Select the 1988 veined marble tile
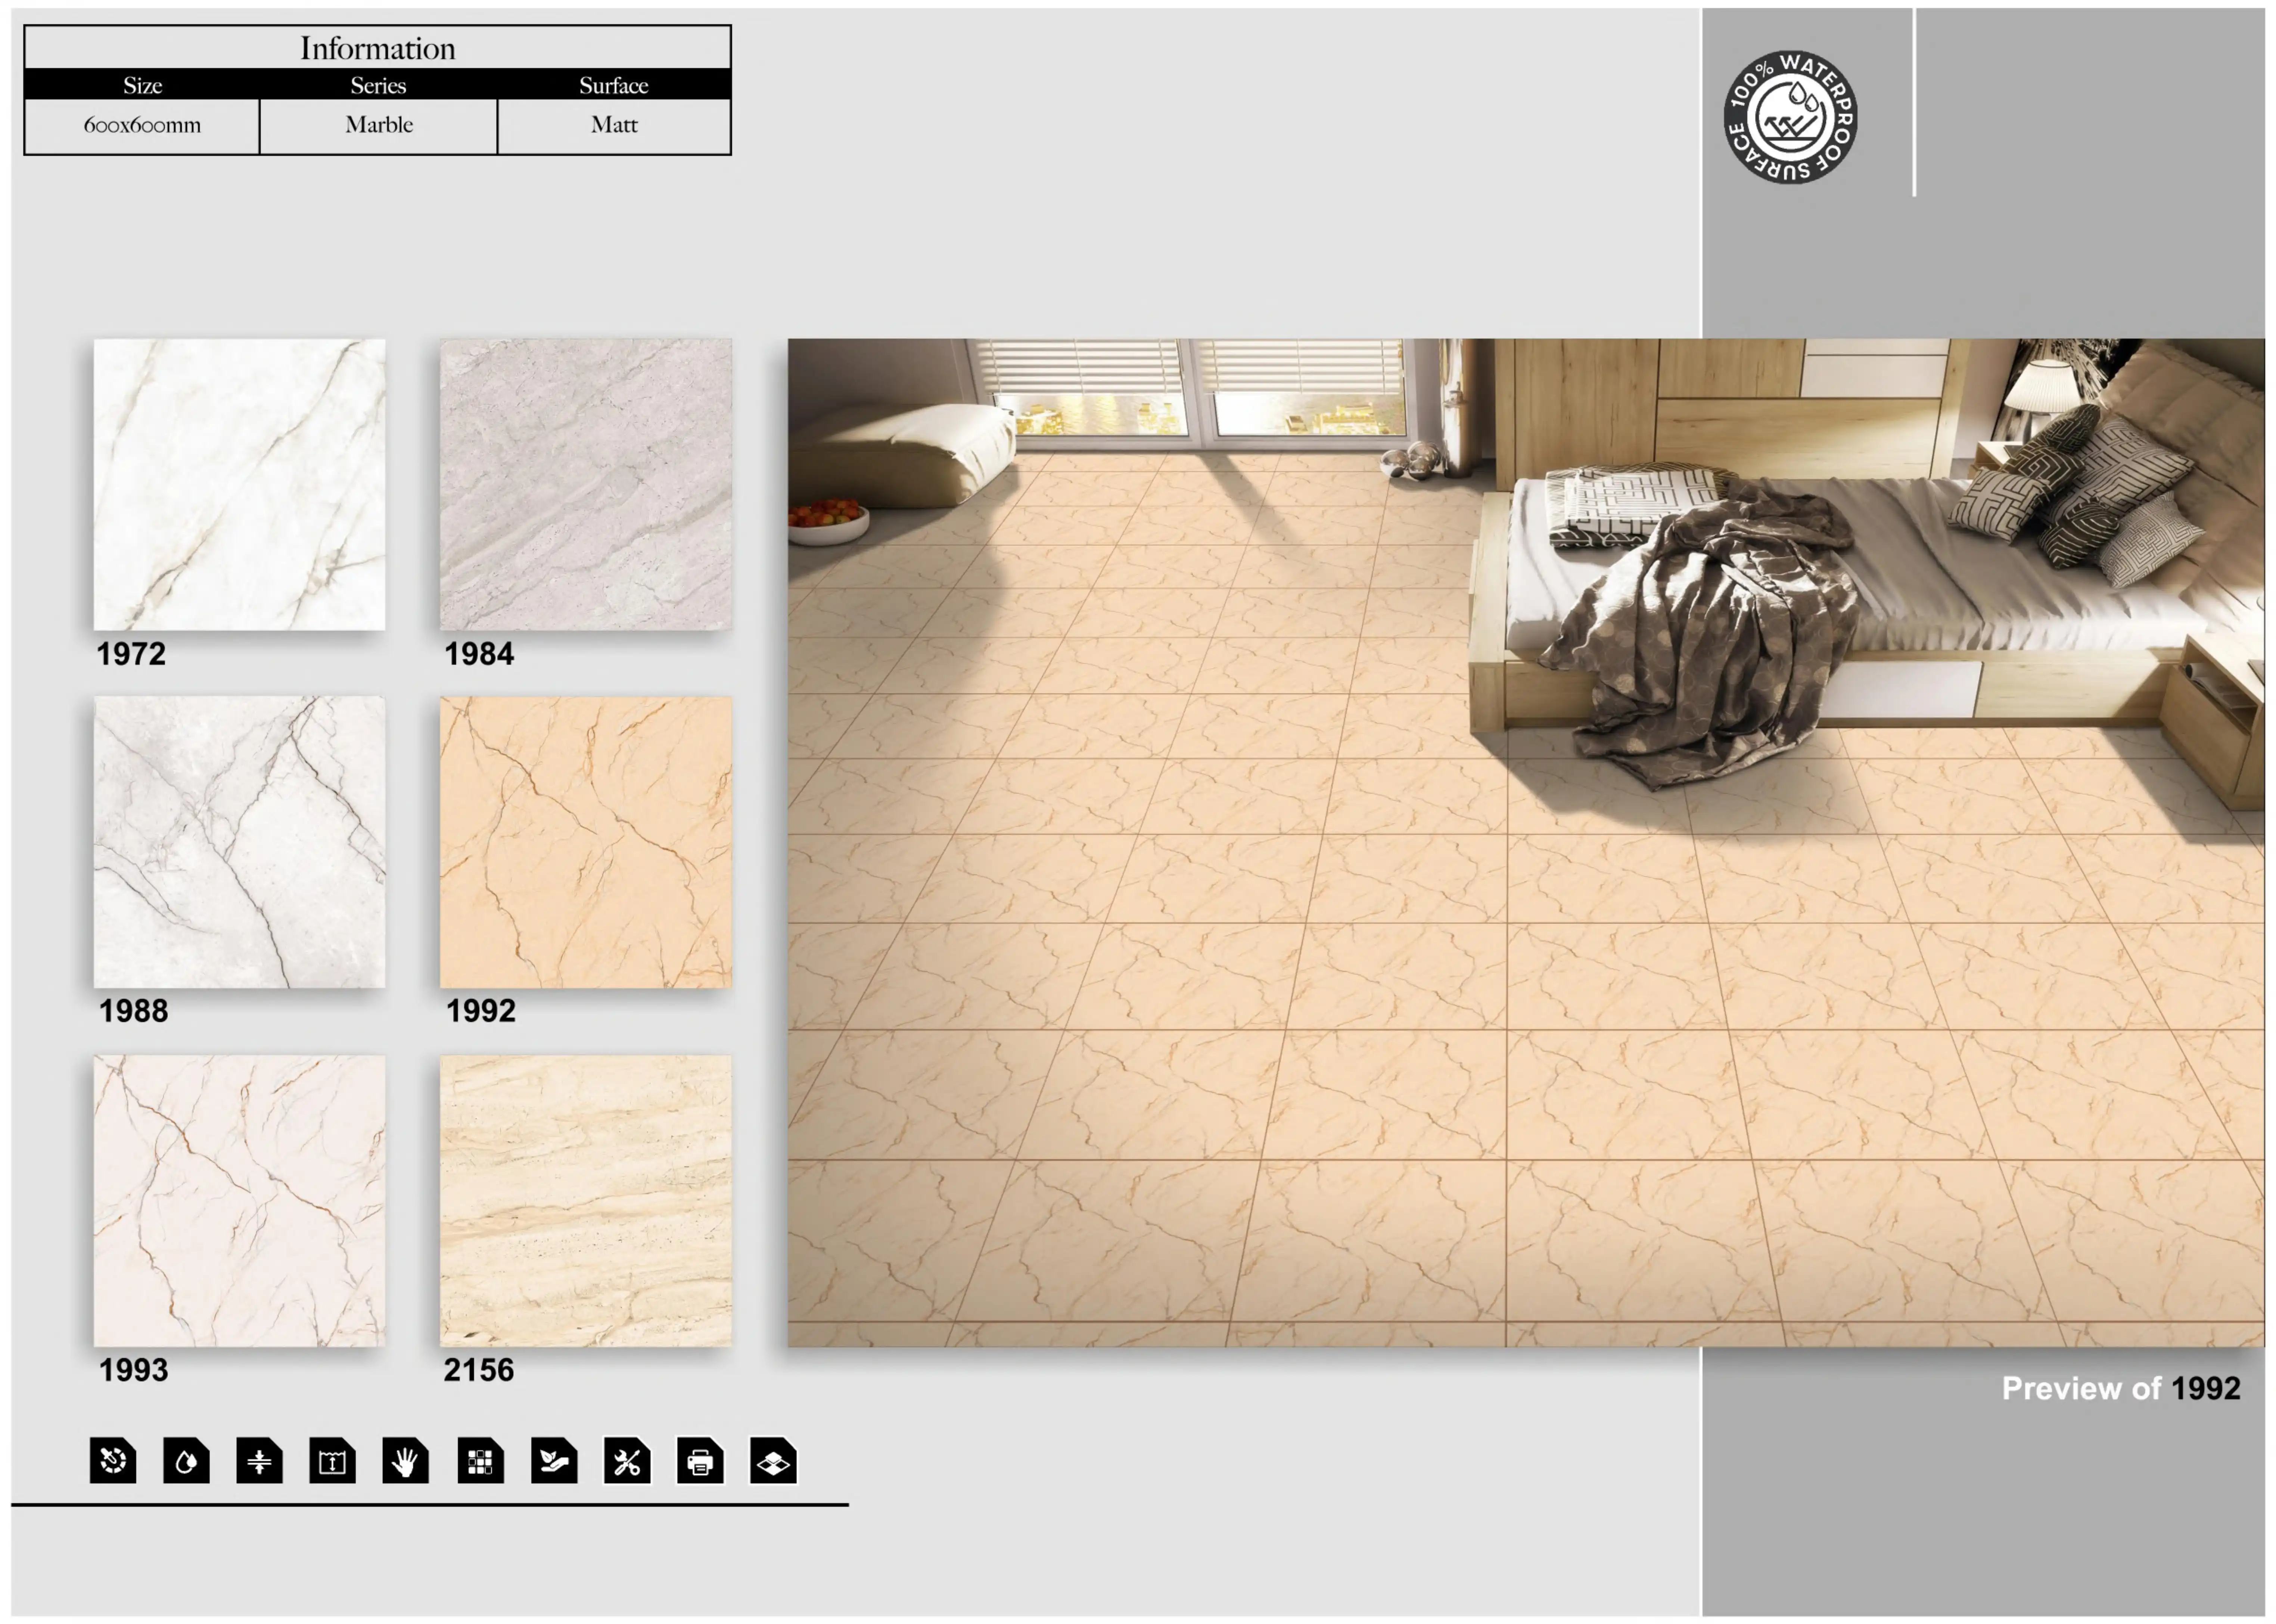The image size is (2276, 1624). pyautogui.click(x=239, y=842)
